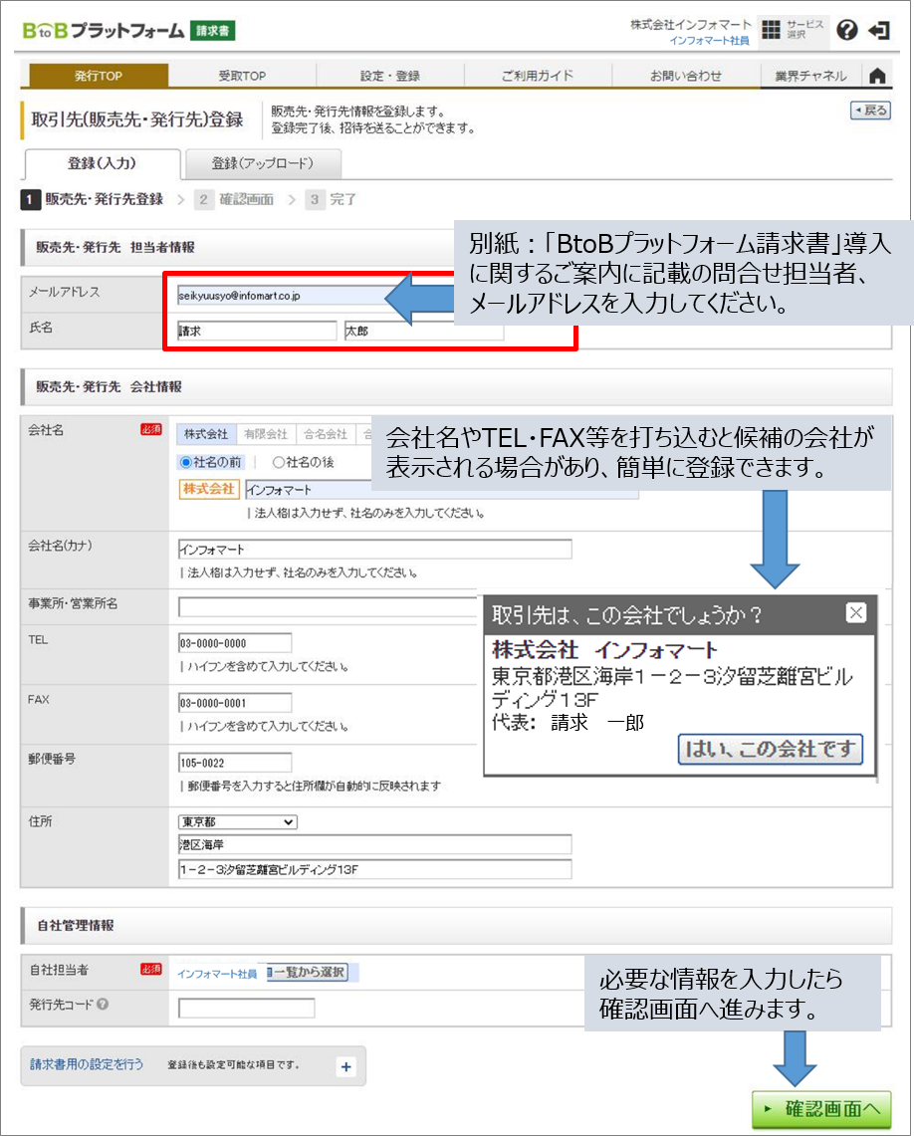Open the 業界チャネル tab
Screen dimensions: 914x1136
[810, 76]
